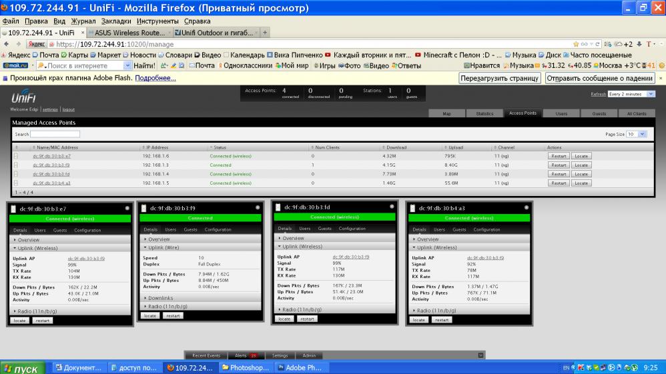This screenshot has height=374, width=666.
Task: Click AP icon in first table row
Action: pos(16,156)
